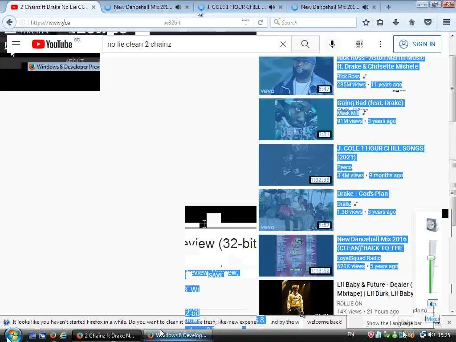The width and height of the screenshot is (456, 342).
Task: Mute the last New Dancehall Mix tab
Action: [x=366, y=7]
